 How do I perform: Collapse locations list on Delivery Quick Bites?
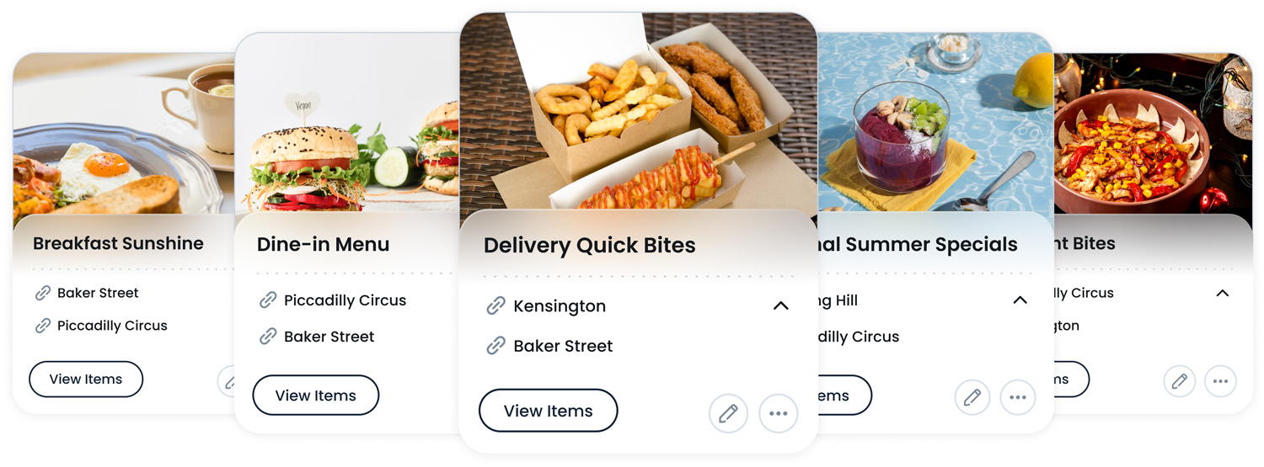click(x=781, y=306)
